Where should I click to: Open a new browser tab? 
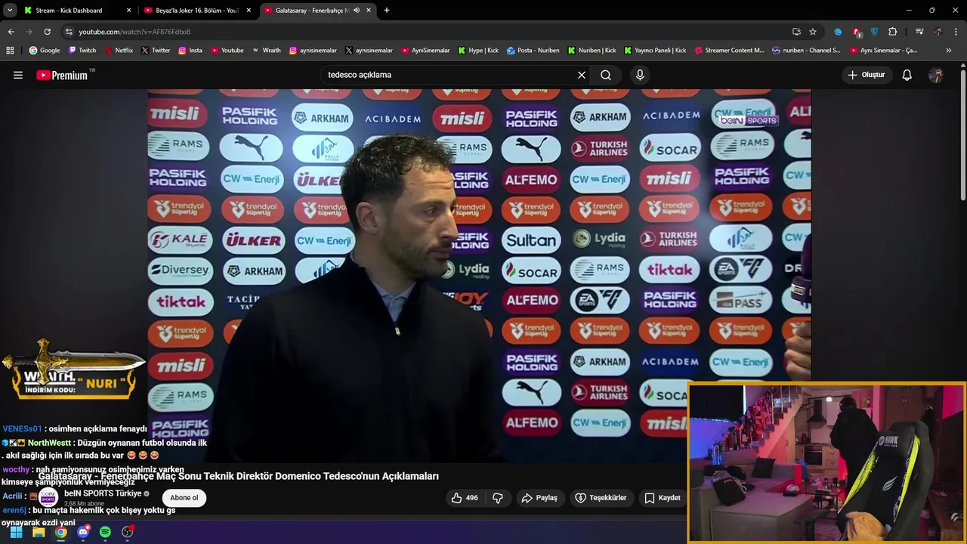click(387, 11)
